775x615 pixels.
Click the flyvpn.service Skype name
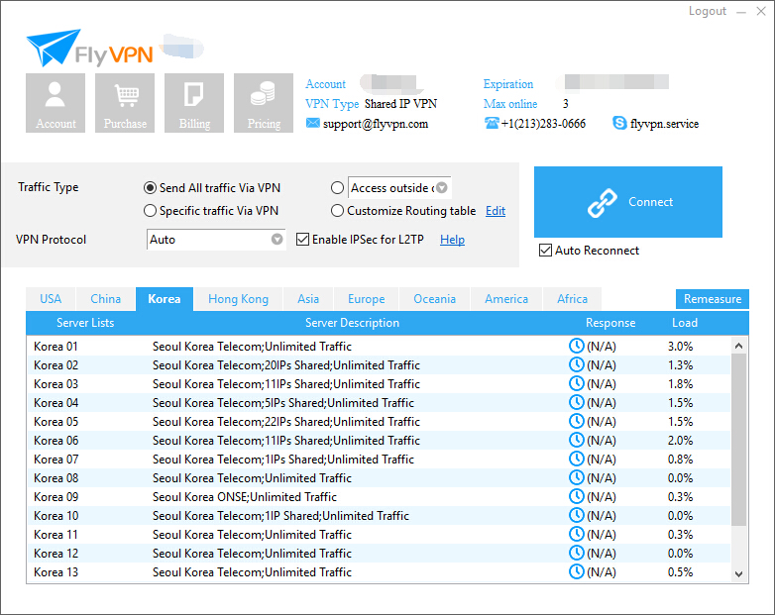click(664, 124)
